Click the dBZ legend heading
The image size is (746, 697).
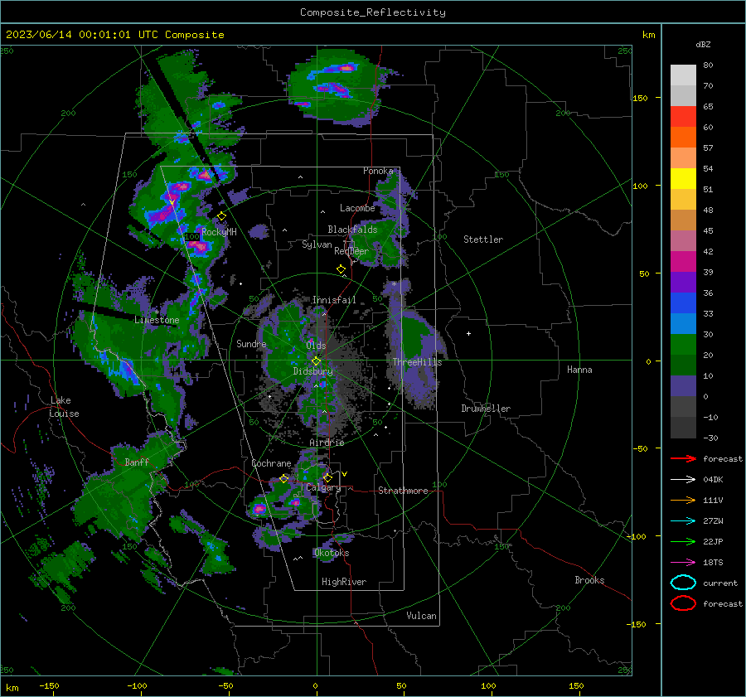(703, 45)
